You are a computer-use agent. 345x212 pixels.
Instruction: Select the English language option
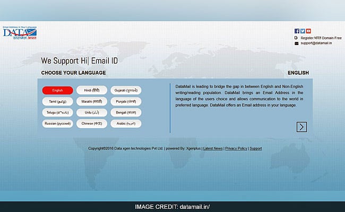57,90
